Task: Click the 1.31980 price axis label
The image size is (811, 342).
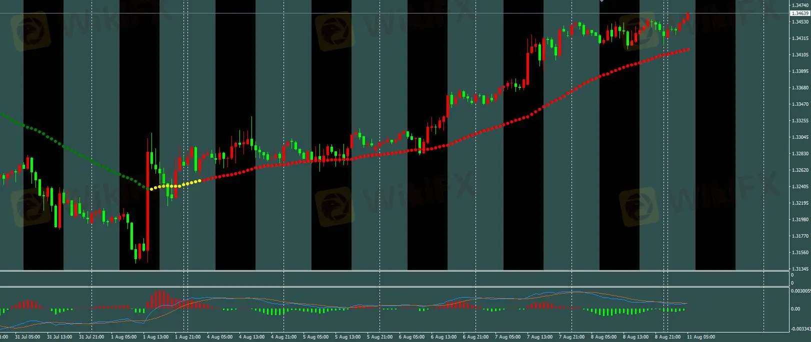Action: point(800,219)
